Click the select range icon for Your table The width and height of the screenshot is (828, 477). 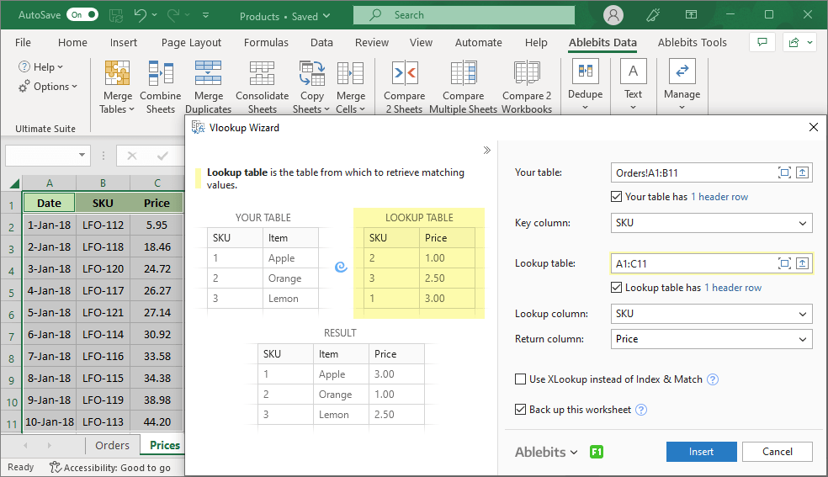click(784, 172)
